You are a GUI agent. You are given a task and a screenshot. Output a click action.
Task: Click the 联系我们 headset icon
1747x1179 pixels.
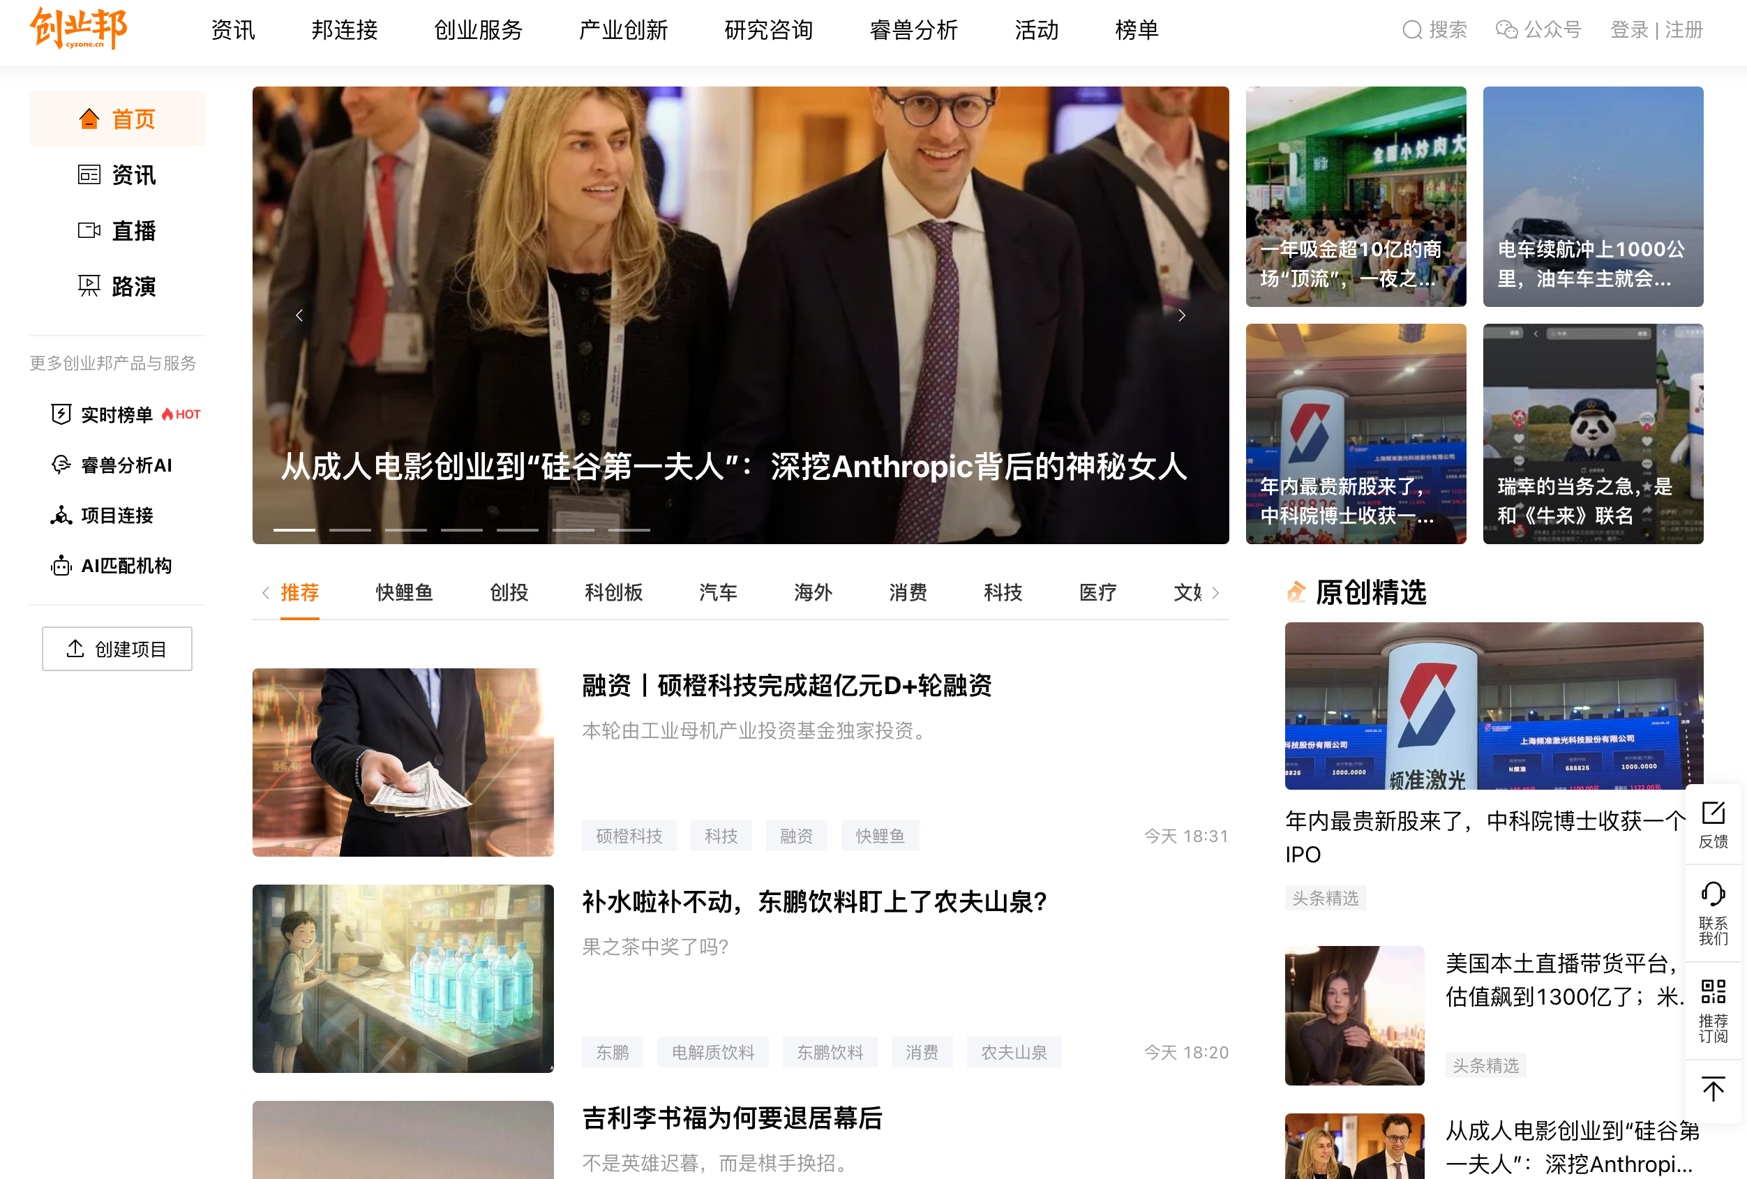(x=1714, y=894)
